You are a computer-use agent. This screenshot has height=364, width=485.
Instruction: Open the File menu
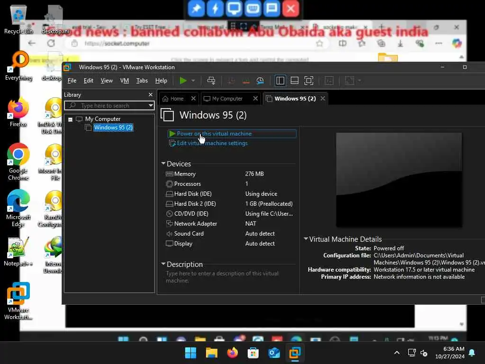coord(72,81)
